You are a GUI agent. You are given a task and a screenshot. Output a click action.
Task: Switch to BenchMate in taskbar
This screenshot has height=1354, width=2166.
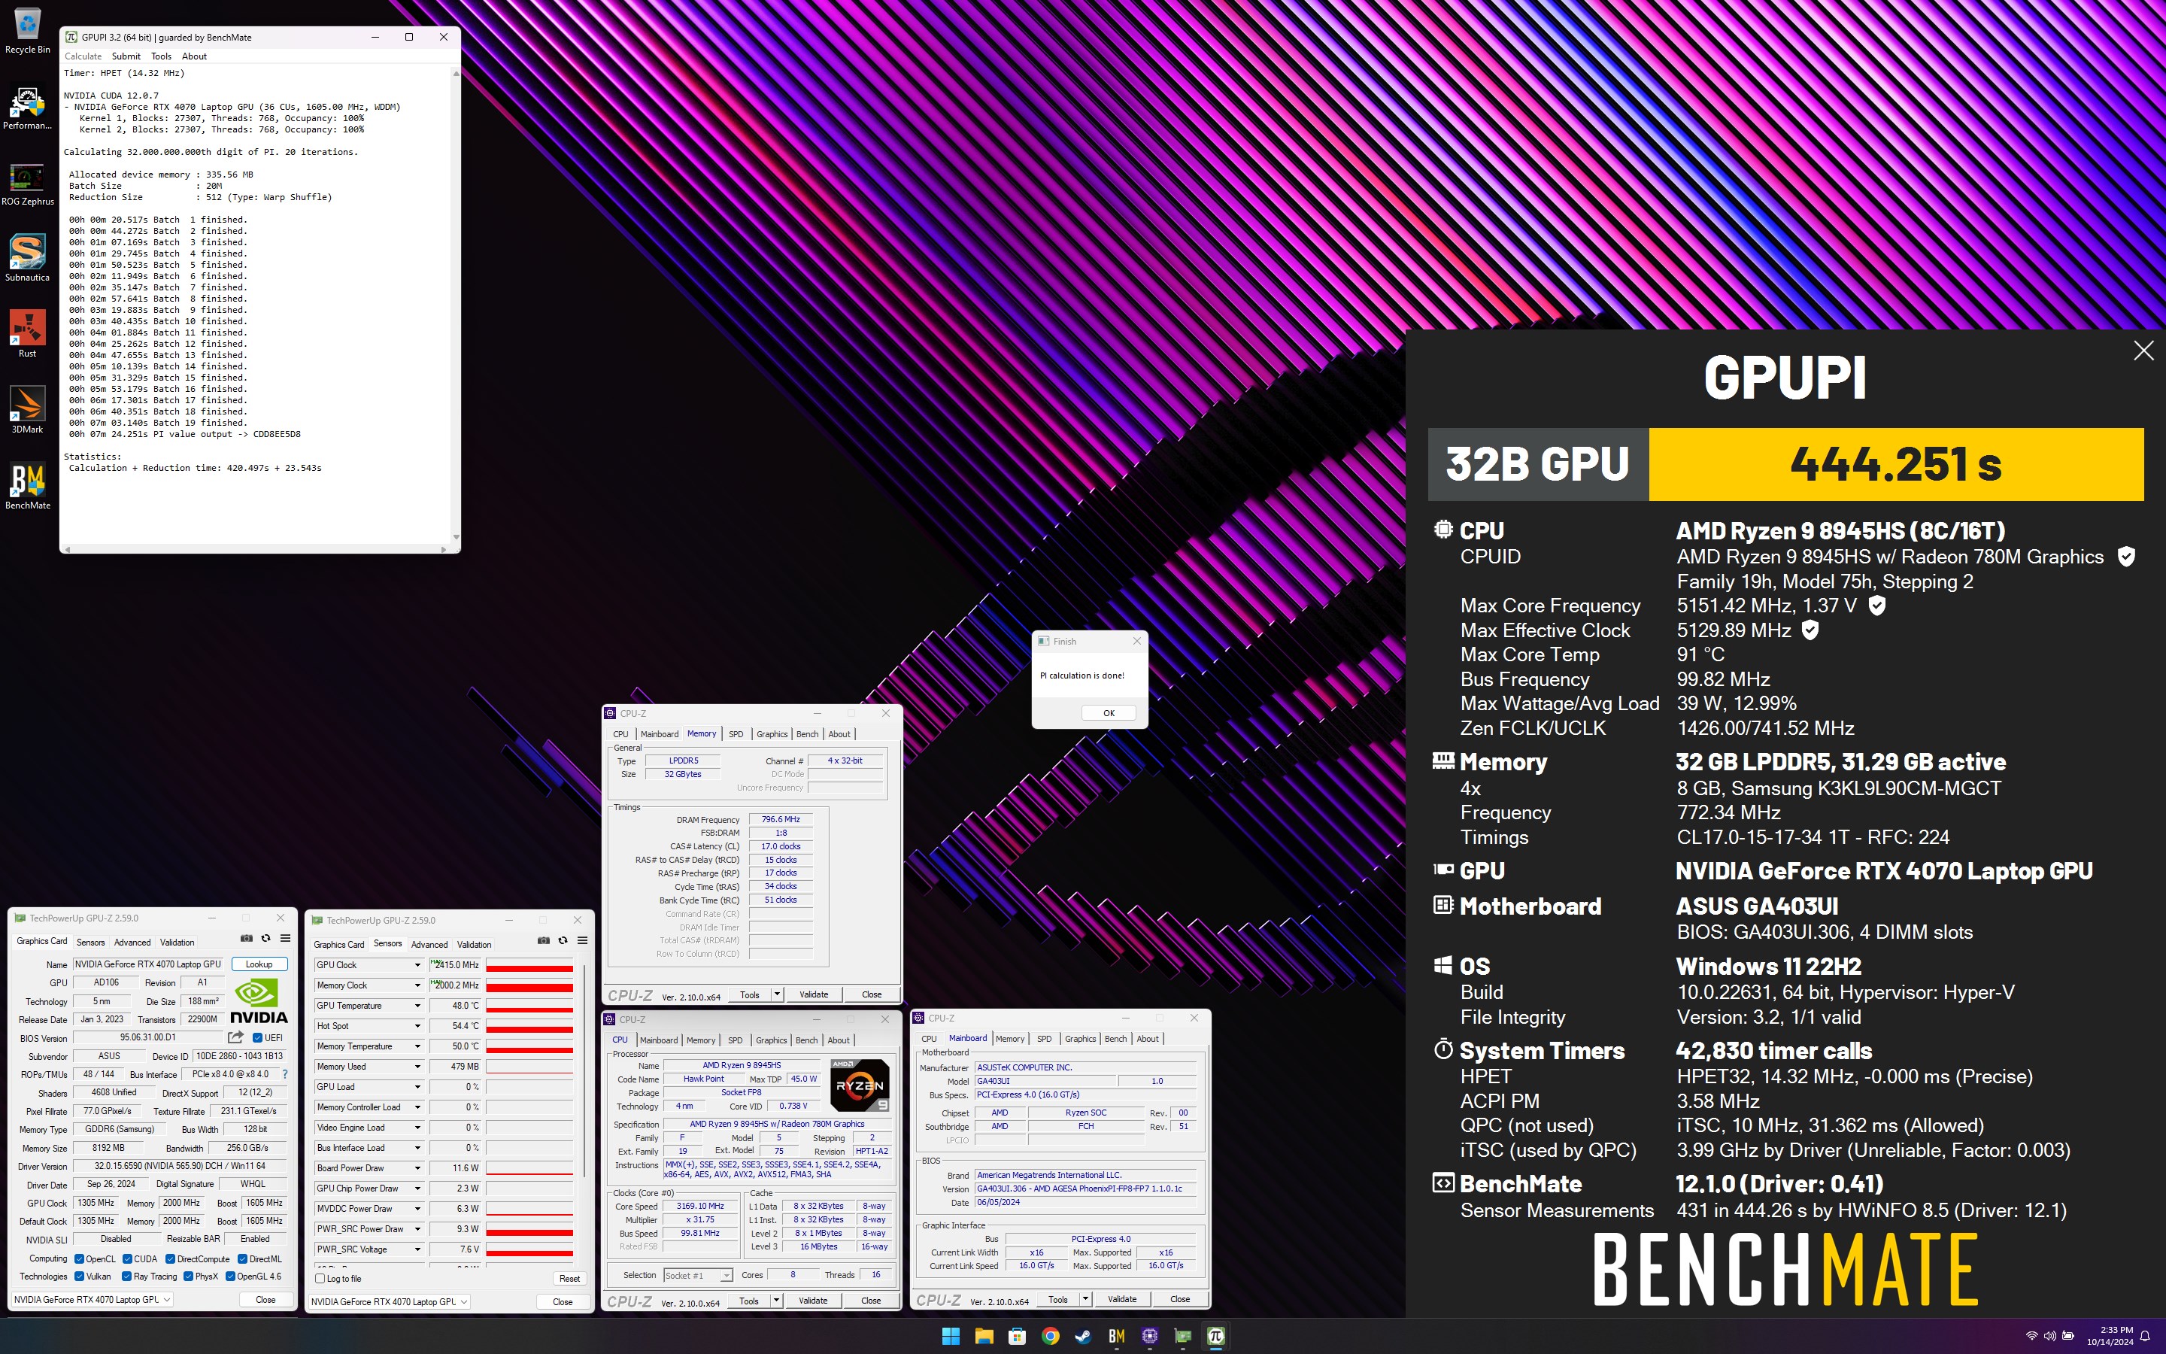[1116, 1336]
